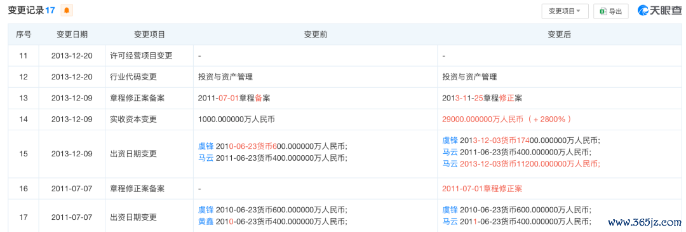Open 马云 2011-06-23 link in row 15 变更后

450,153
